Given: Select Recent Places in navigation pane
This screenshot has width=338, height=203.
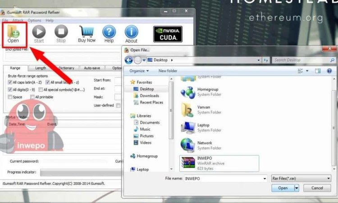Looking at the screenshot, I should click(x=151, y=102).
